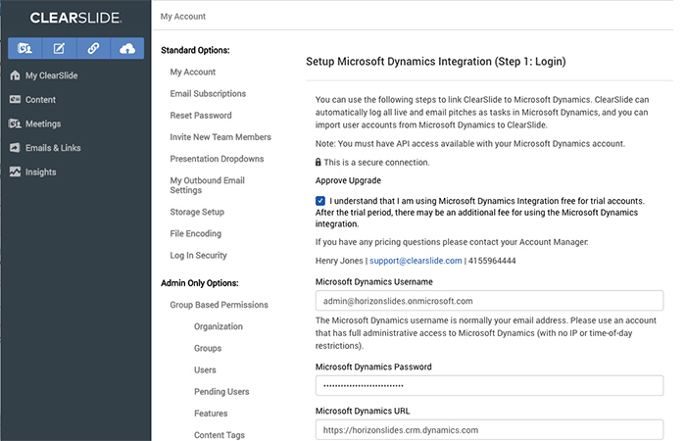Open Groups admin option
The height and width of the screenshot is (441, 686).
click(208, 348)
